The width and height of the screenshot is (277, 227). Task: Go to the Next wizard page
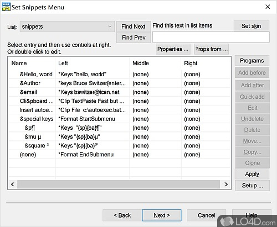coord(162,215)
